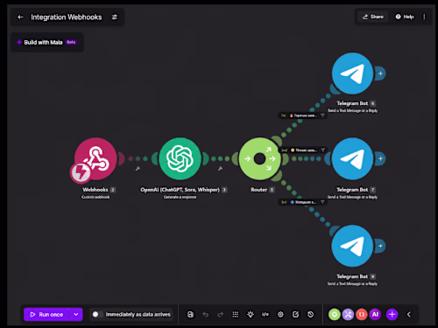Open the 2nd route filter label
The image size is (438, 328).
[303, 150]
